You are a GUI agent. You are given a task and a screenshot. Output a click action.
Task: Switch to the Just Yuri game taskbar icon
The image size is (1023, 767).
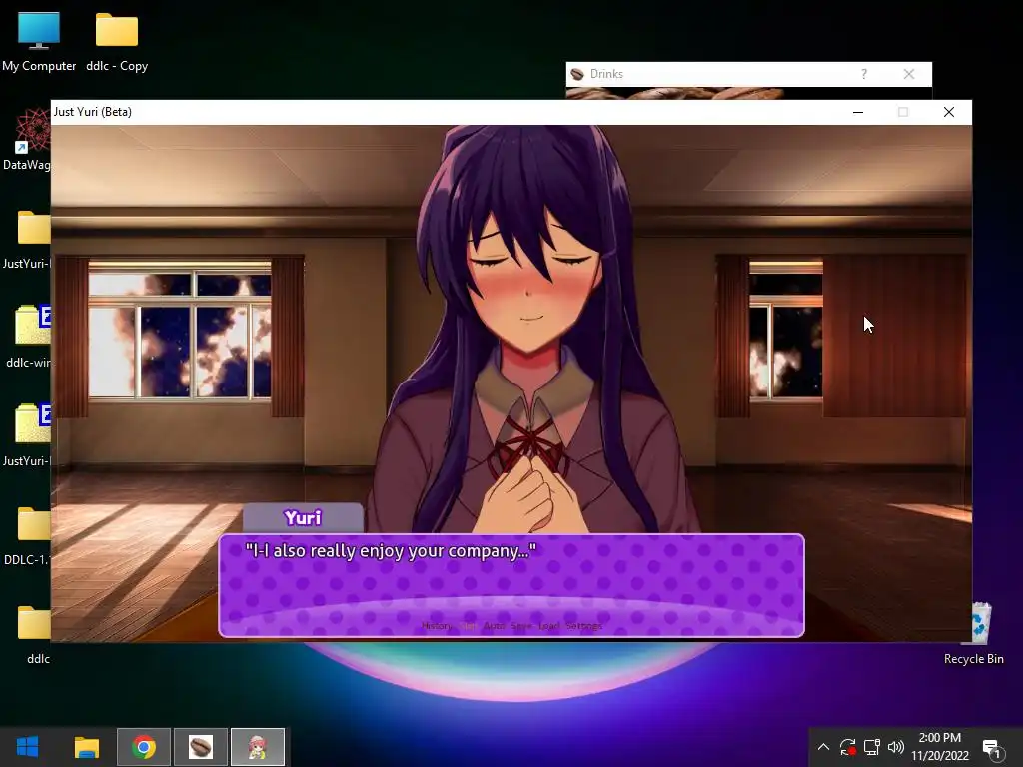pos(258,747)
